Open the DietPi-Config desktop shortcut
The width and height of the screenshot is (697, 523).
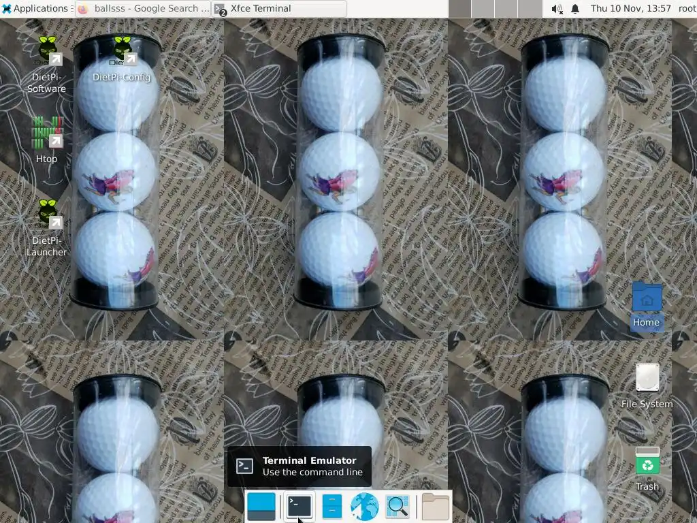tap(122, 59)
